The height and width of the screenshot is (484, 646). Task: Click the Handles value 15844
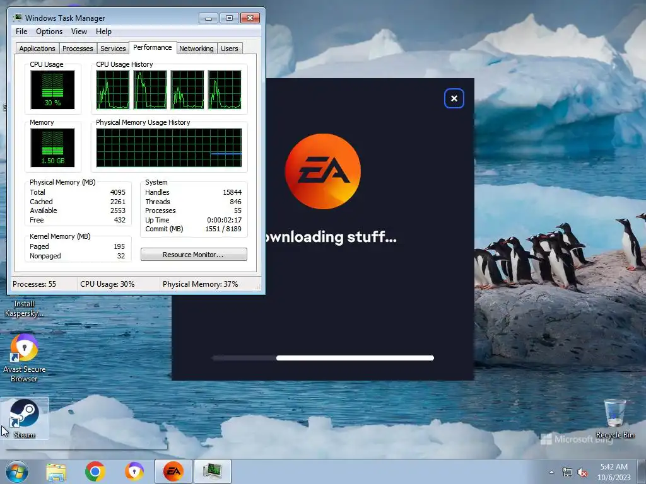click(232, 192)
